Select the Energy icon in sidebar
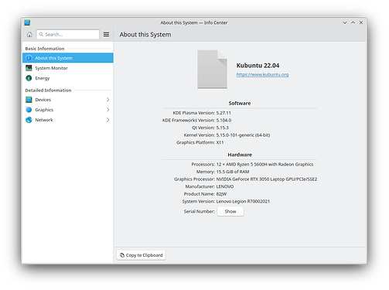Screen dimensions: 389x290 tap(29, 78)
